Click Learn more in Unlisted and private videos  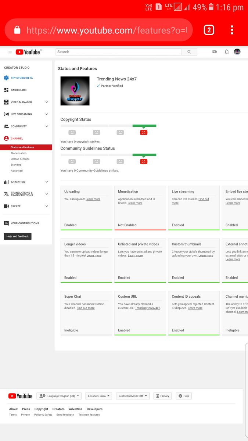coord(135,255)
